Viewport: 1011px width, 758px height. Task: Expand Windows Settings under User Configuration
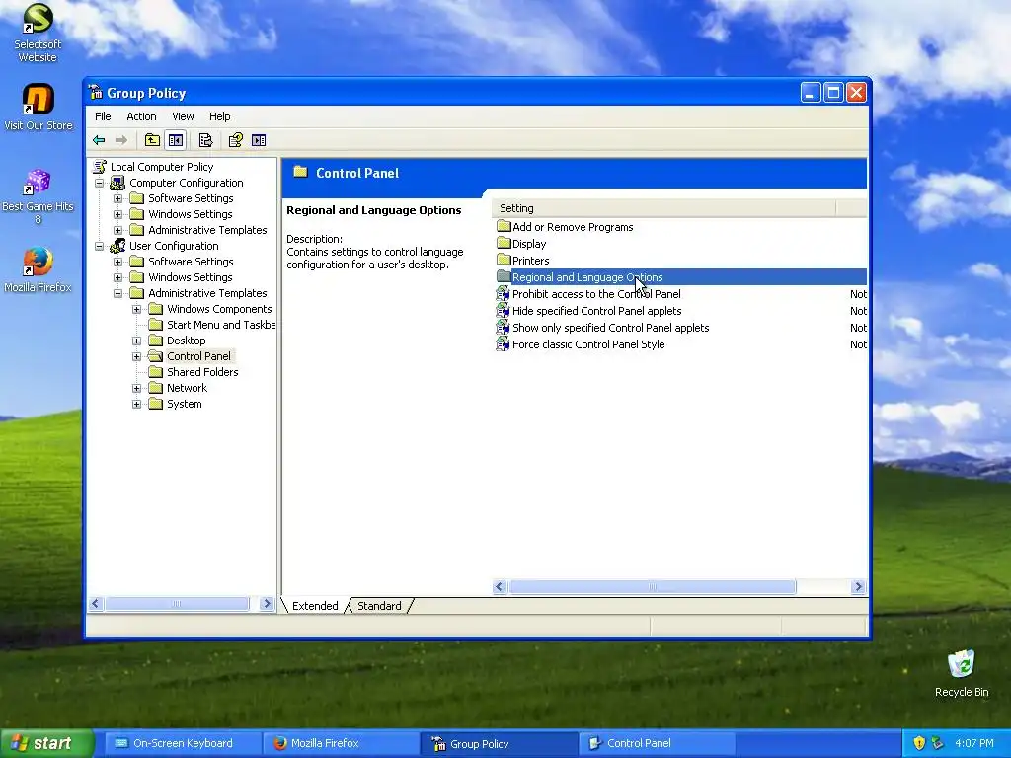click(118, 277)
